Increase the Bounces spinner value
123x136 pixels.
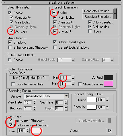click(34, 107)
